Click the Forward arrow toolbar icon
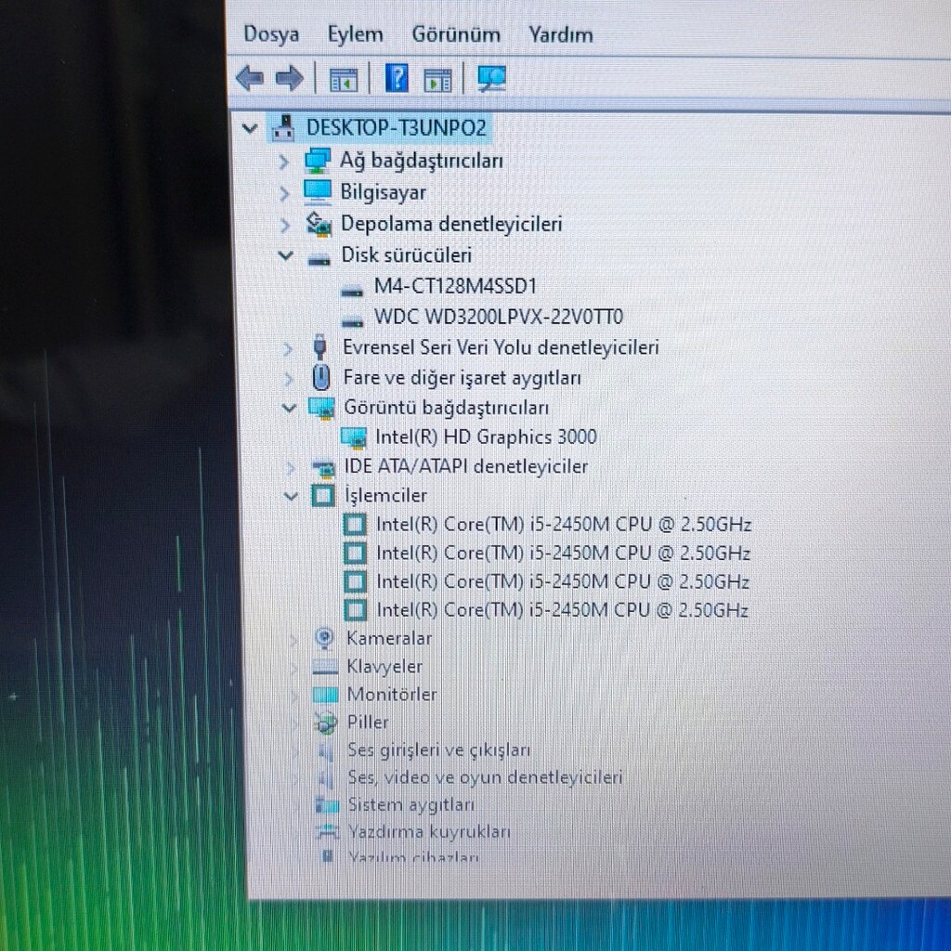 click(290, 78)
